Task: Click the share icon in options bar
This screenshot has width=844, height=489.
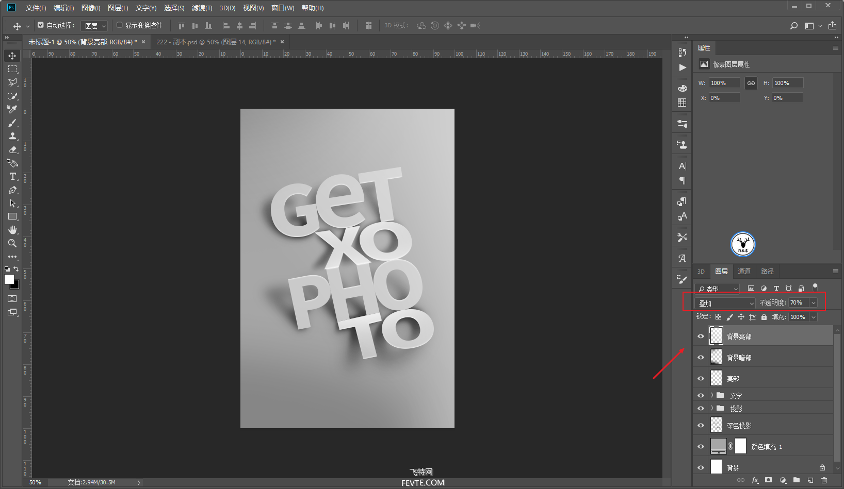Action: (x=832, y=26)
